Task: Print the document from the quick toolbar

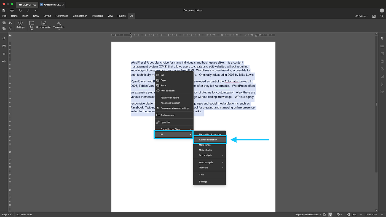Action: pyautogui.click(x=12, y=10)
